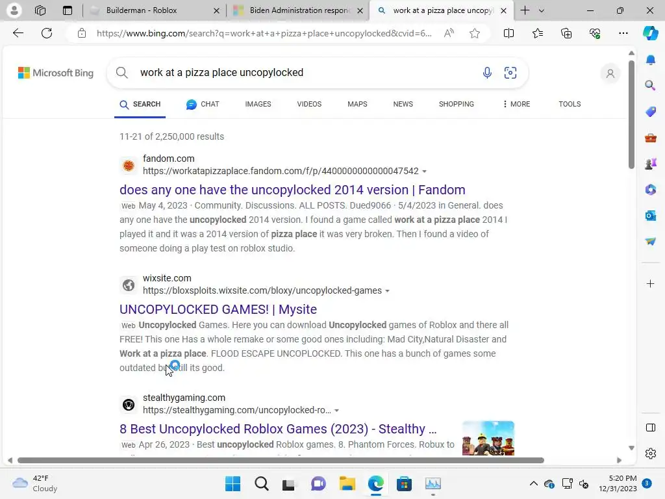
Task: View site information lock icon
Action: tap(82, 33)
